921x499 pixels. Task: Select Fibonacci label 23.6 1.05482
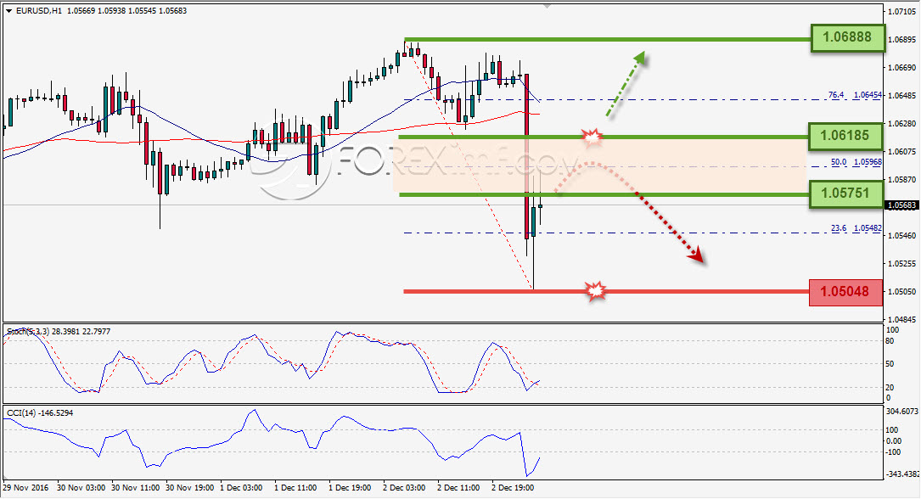pyautogui.click(x=856, y=228)
